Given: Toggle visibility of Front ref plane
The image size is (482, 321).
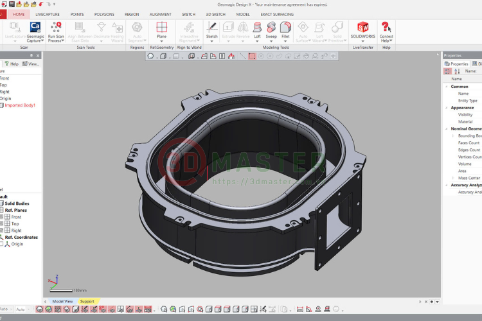Looking at the screenshot, I should click(x=2, y=217).
